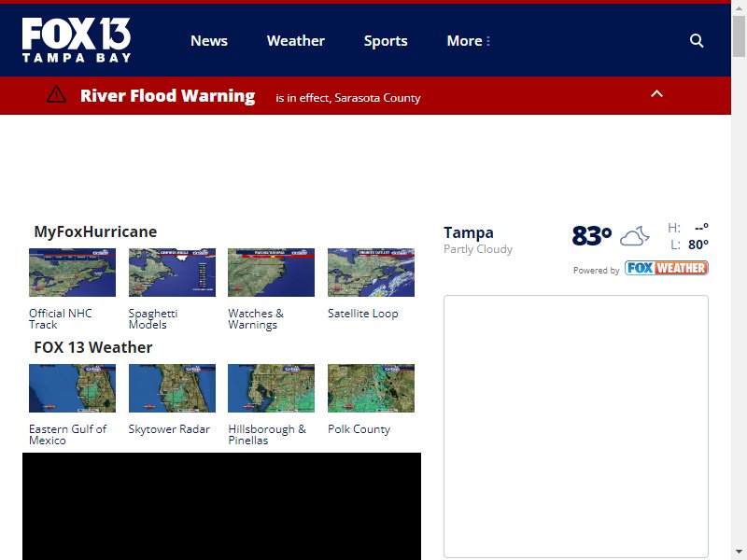Go to the News section
The width and height of the screenshot is (747, 560).
[208, 41]
